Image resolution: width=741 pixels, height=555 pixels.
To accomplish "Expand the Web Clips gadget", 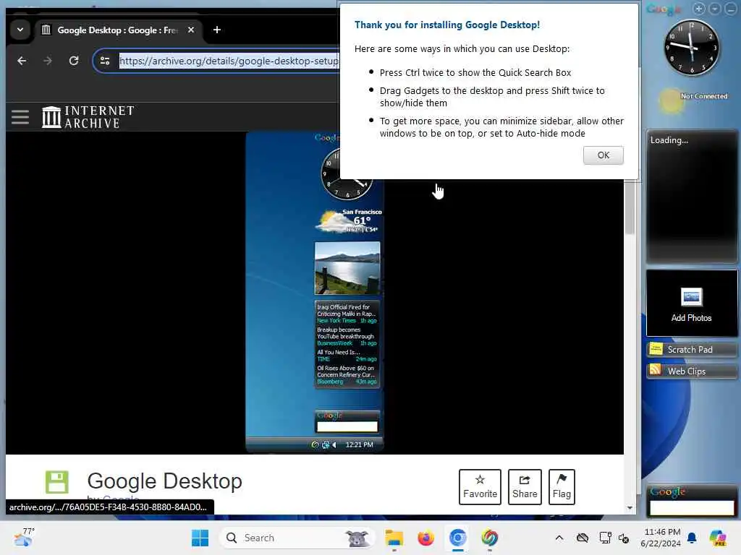I will 691,371.
